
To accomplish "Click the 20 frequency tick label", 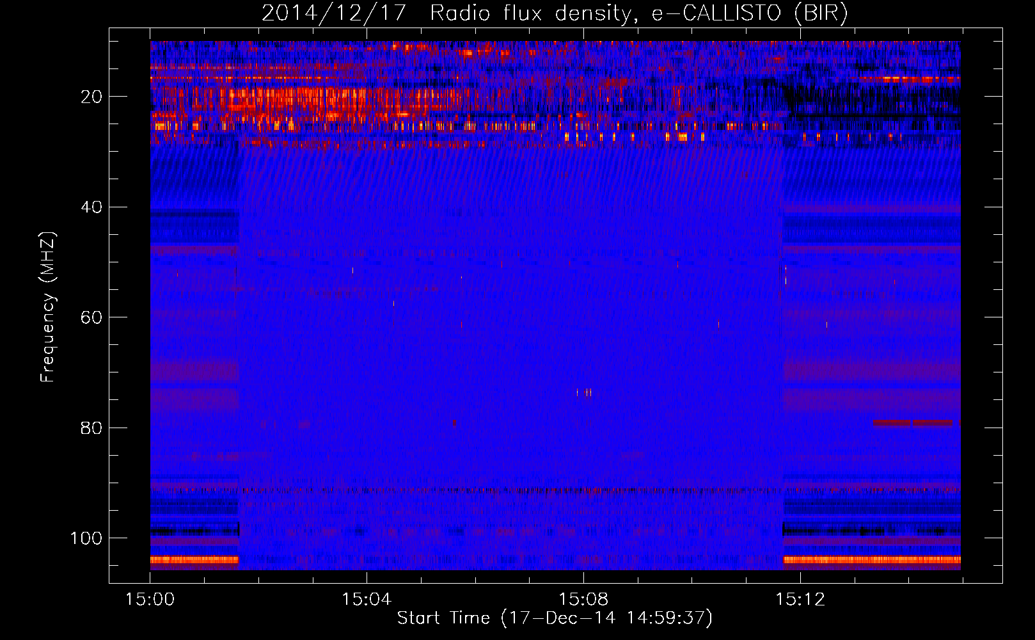I will (x=91, y=97).
